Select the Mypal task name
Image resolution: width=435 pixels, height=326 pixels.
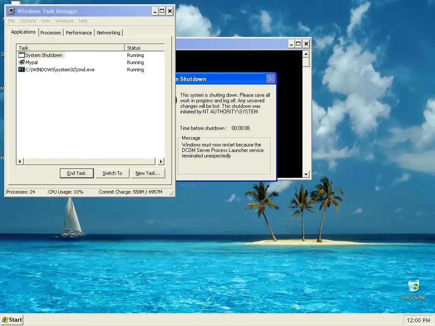pyautogui.click(x=31, y=62)
